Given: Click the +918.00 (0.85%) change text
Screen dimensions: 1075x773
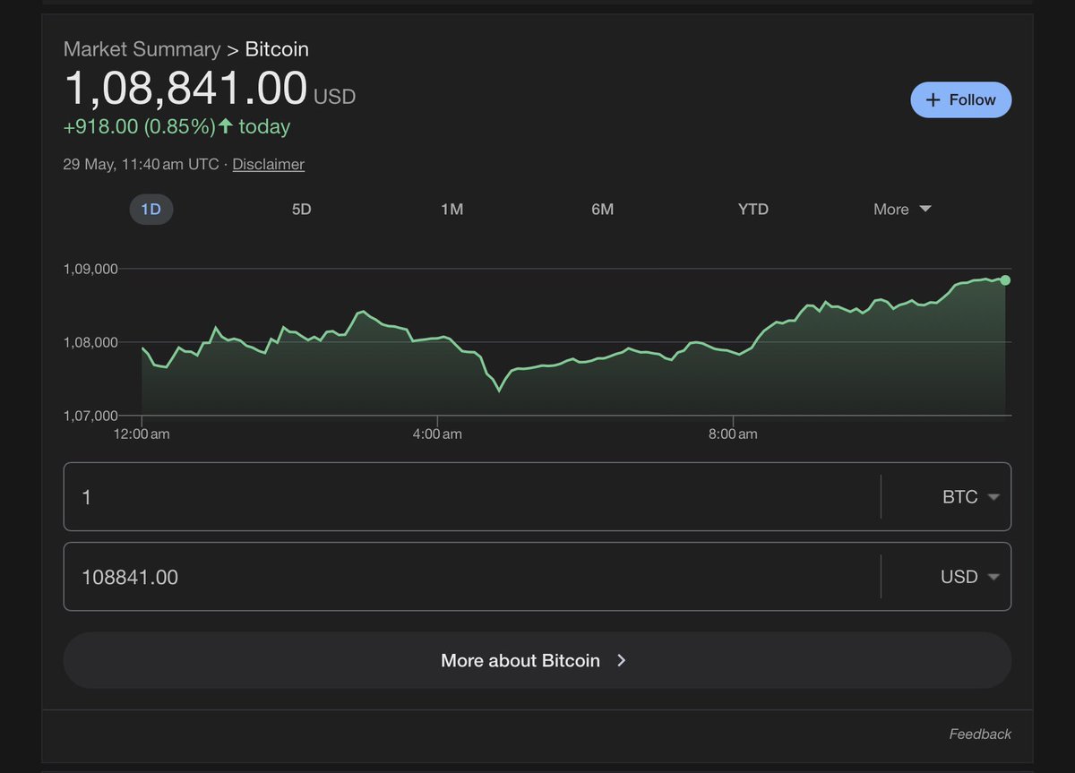Looking at the screenshot, I should [139, 127].
